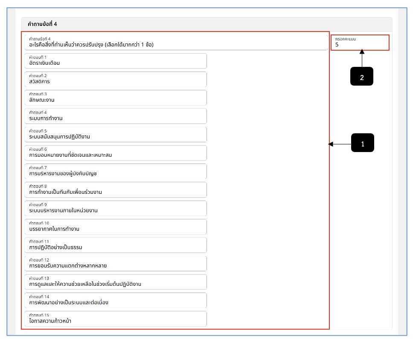Click answer 14 field การพัฒนาอย่างเป็นระบบและต่อเนื่อง
The image size is (413, 339).
pos(116,300)
